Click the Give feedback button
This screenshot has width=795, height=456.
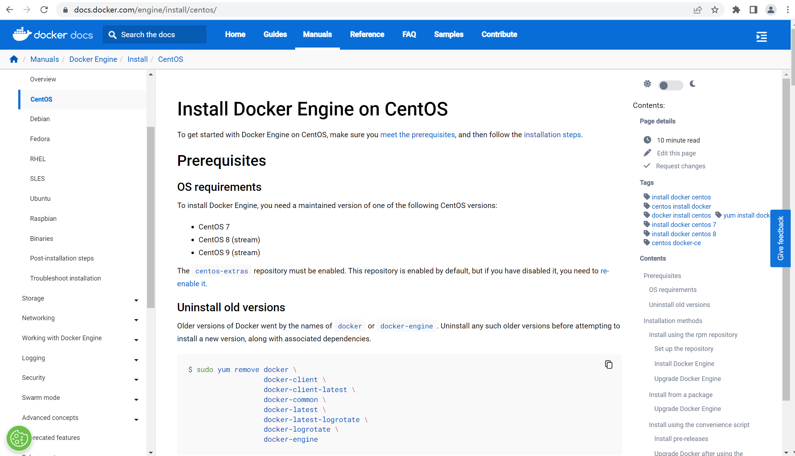pos(781,238)
